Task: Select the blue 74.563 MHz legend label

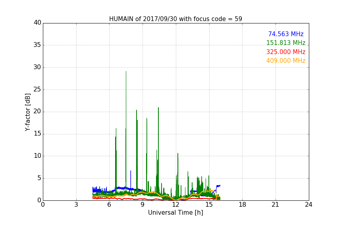Action: coord(286,34)
